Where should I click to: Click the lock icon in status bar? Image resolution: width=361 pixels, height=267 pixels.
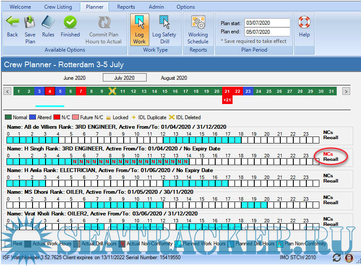pos(348,258)
